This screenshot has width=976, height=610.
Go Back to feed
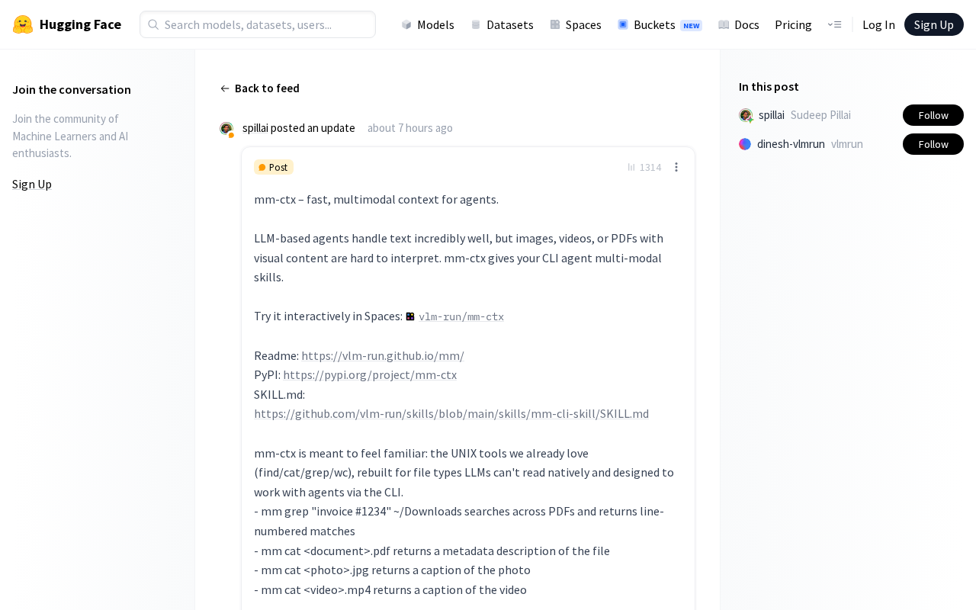tap(260, 88)
